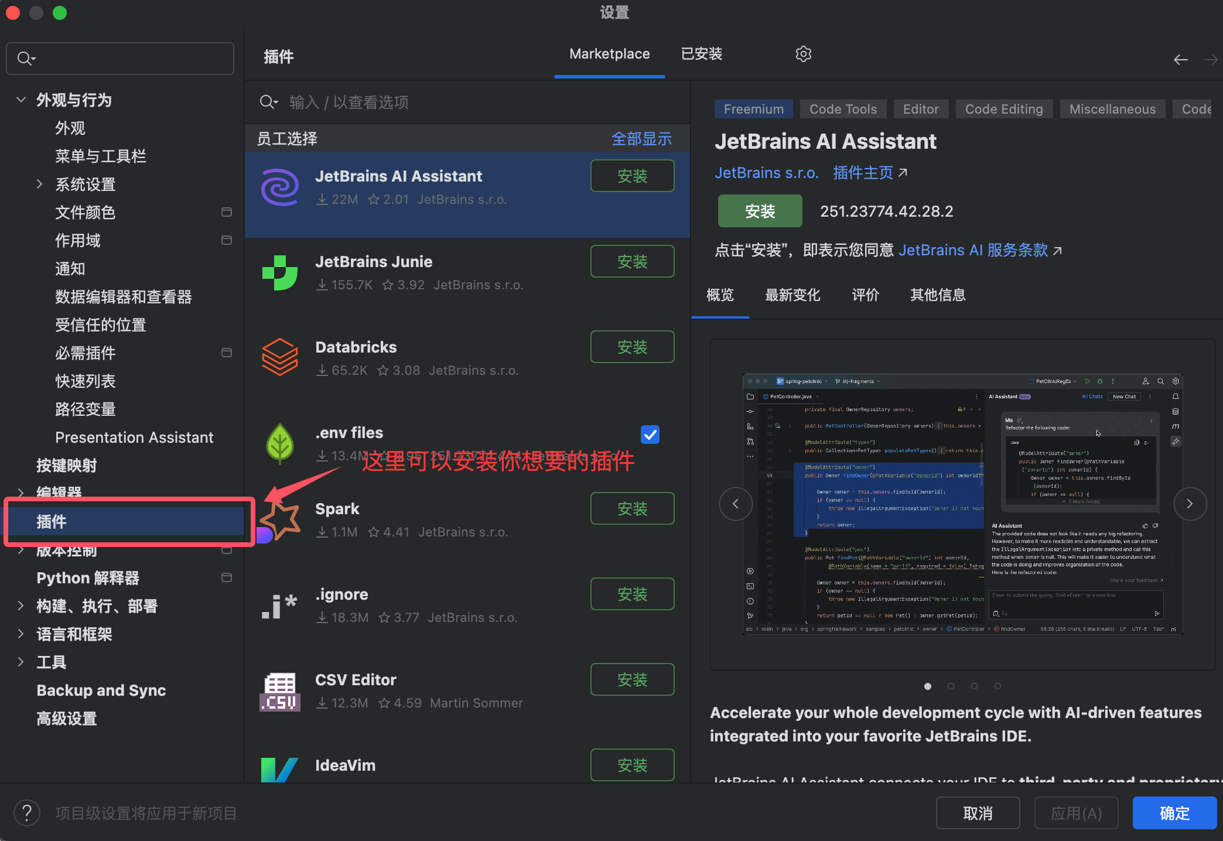
Task: Click the plugins settings gear icon
Action: [x=803, y=54]
